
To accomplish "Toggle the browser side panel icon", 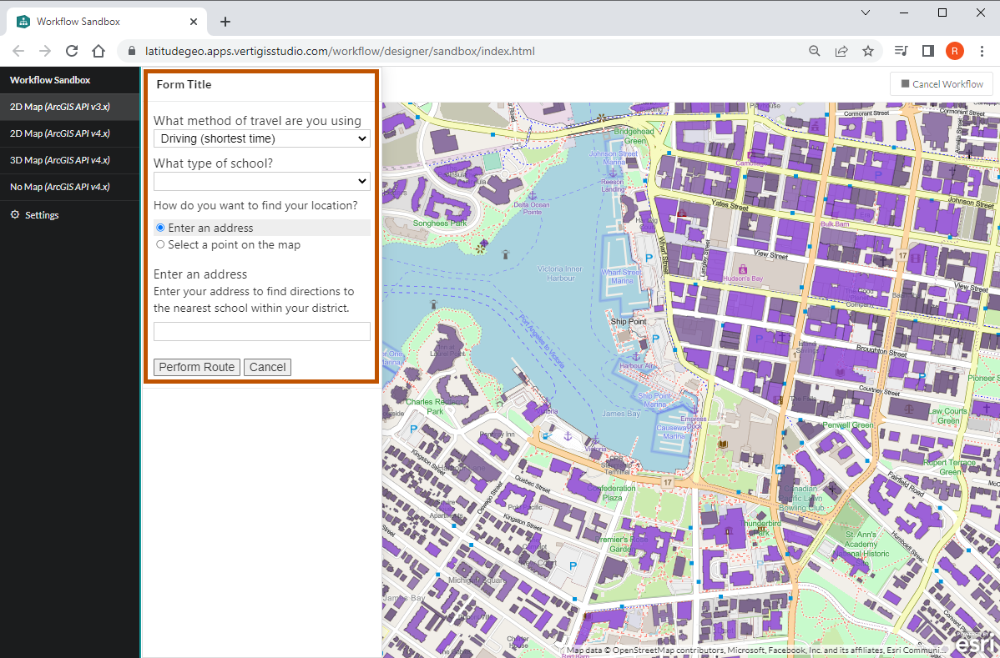I will point(927,51).
